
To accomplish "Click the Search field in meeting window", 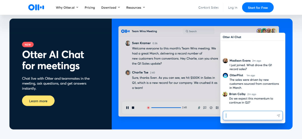I will [x=199, y=31].
